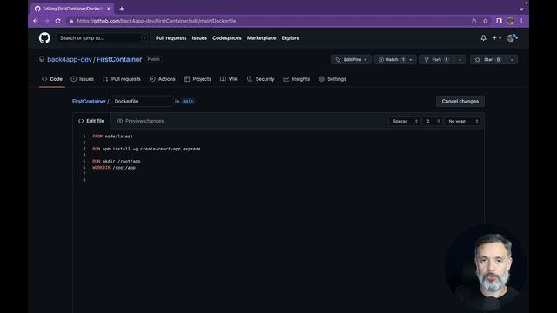Open the FirstContainer repository title link

tap(119, 59)
